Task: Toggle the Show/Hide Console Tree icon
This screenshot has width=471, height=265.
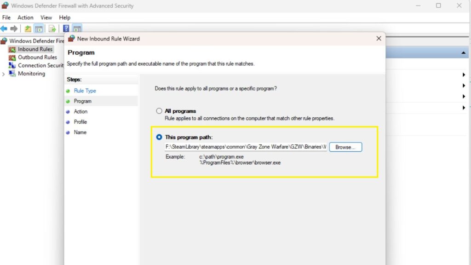Action: (39, 29)
